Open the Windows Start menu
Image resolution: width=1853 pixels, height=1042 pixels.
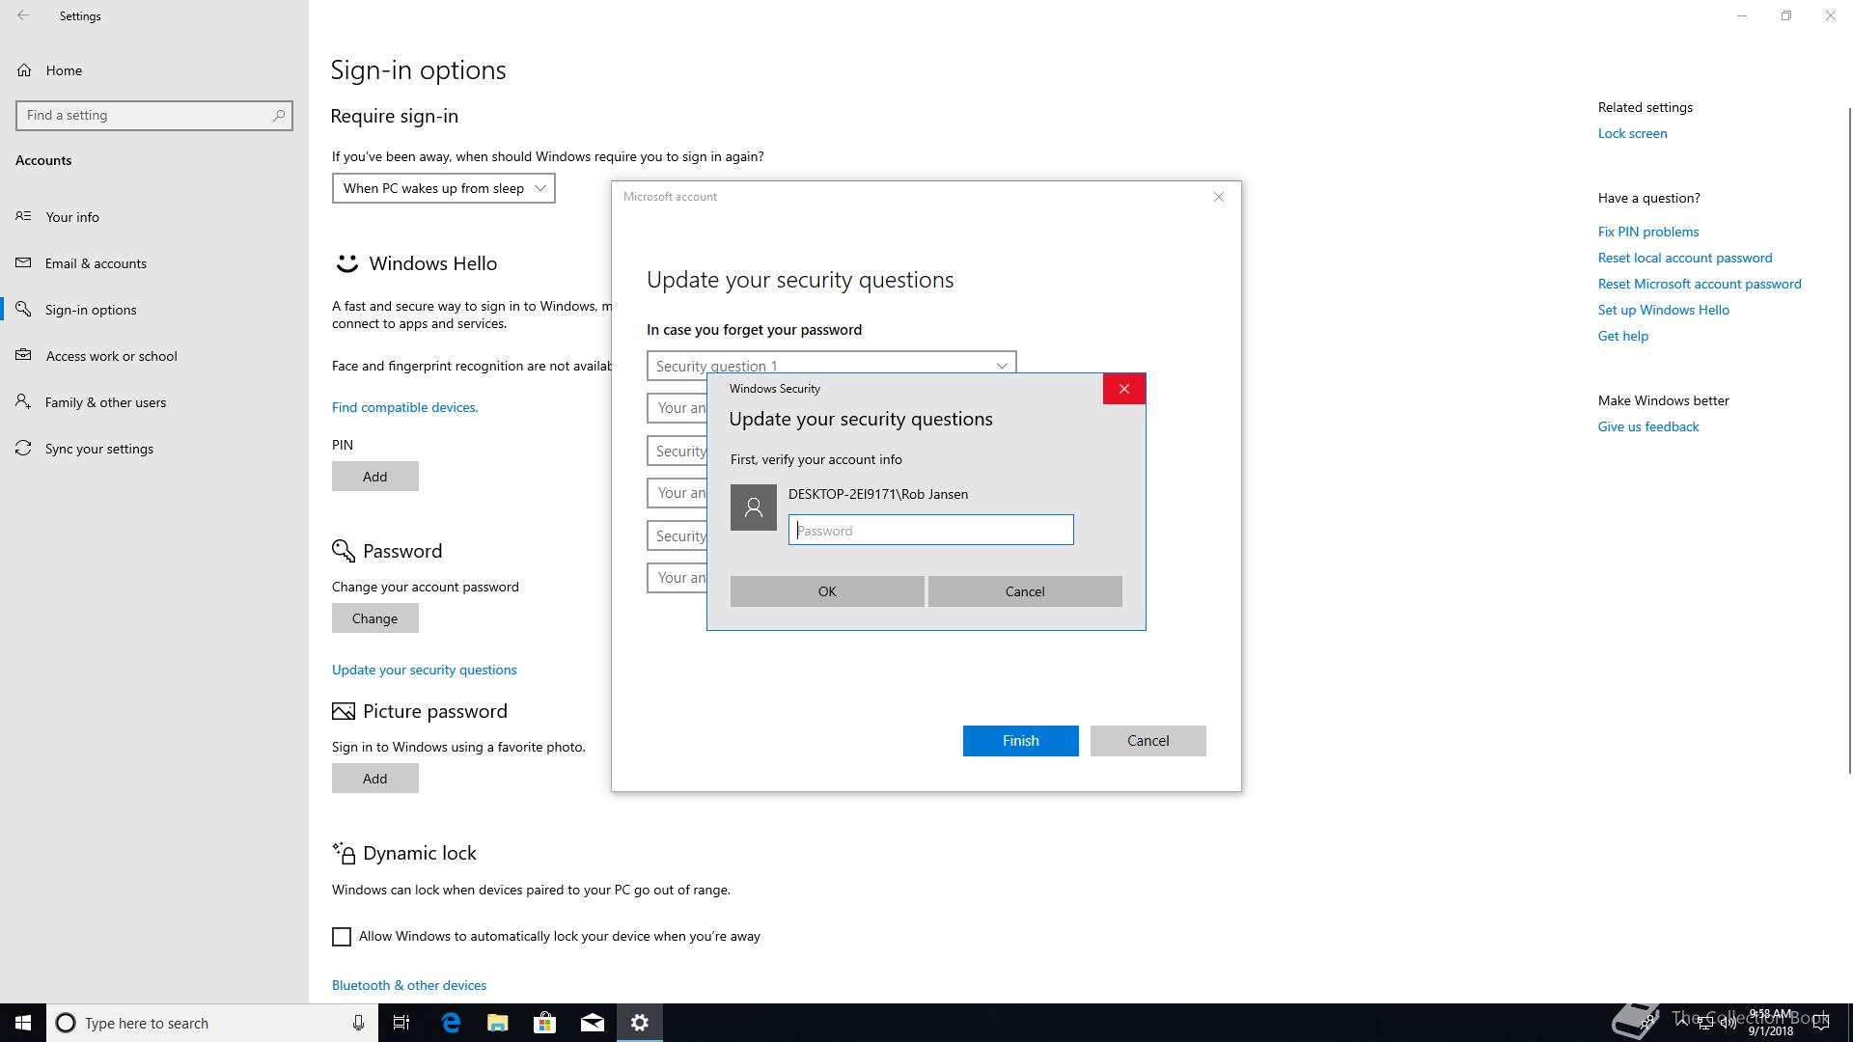[23, 1023]
